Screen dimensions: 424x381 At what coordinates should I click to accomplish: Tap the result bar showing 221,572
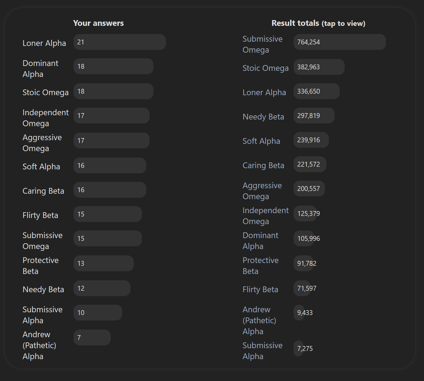tap(310, 164)
